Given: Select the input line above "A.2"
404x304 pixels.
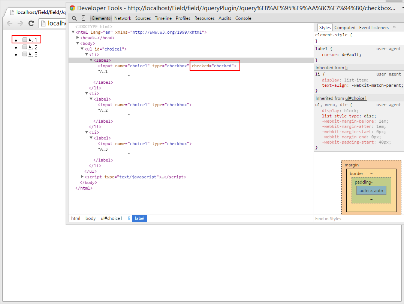Looking at the screenshot, I should 145,105.
